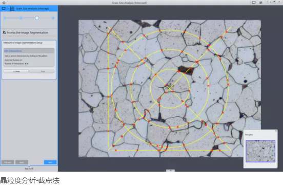This screenshot has width=283, height=185.
Task: Go to the Home screen icon
Action: click(4, 3)
